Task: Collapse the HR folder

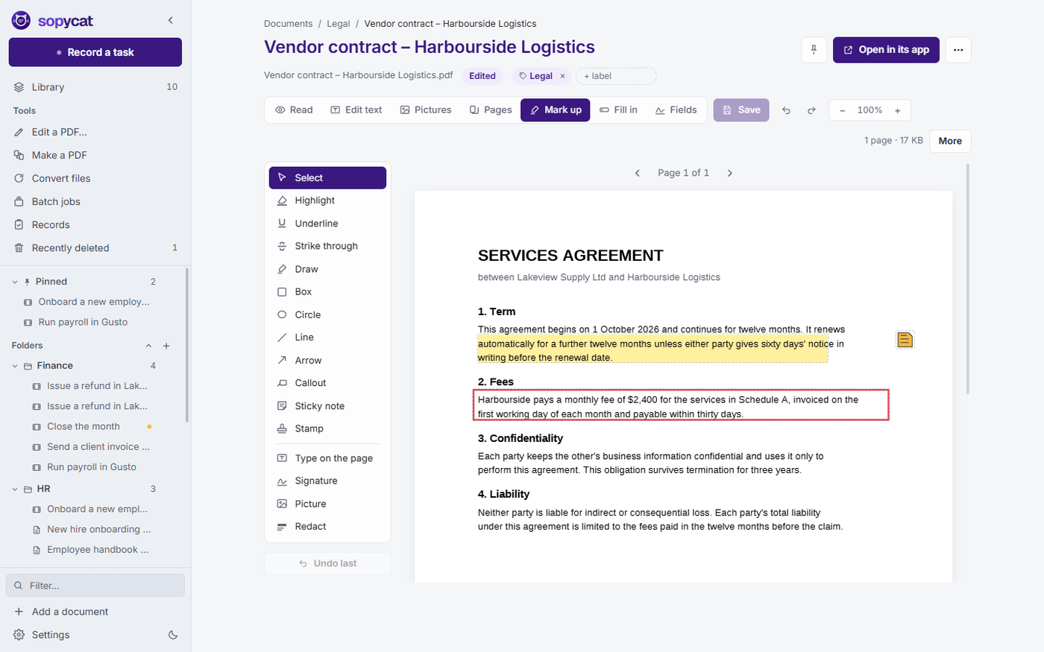Action: pyautogui.click(x=15, y=489)
